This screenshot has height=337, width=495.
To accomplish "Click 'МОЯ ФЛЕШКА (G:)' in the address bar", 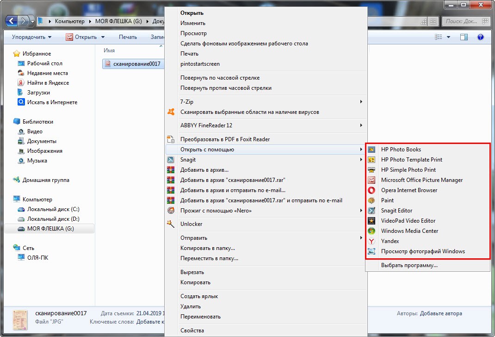I will click(x=118, y=21).
